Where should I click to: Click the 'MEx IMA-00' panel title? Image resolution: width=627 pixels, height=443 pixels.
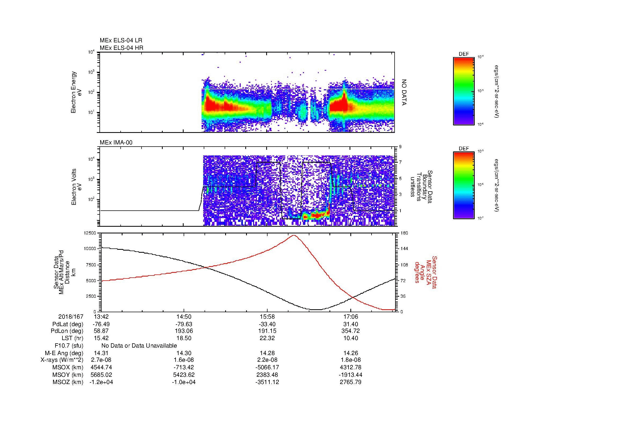click(116, 143)
